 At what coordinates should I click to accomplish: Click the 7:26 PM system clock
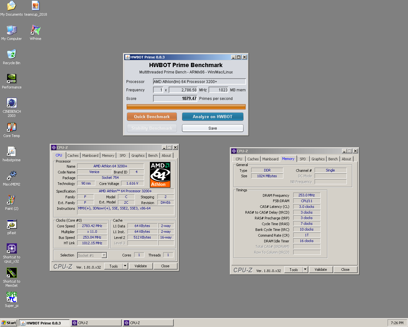click(x=397, y=323)
